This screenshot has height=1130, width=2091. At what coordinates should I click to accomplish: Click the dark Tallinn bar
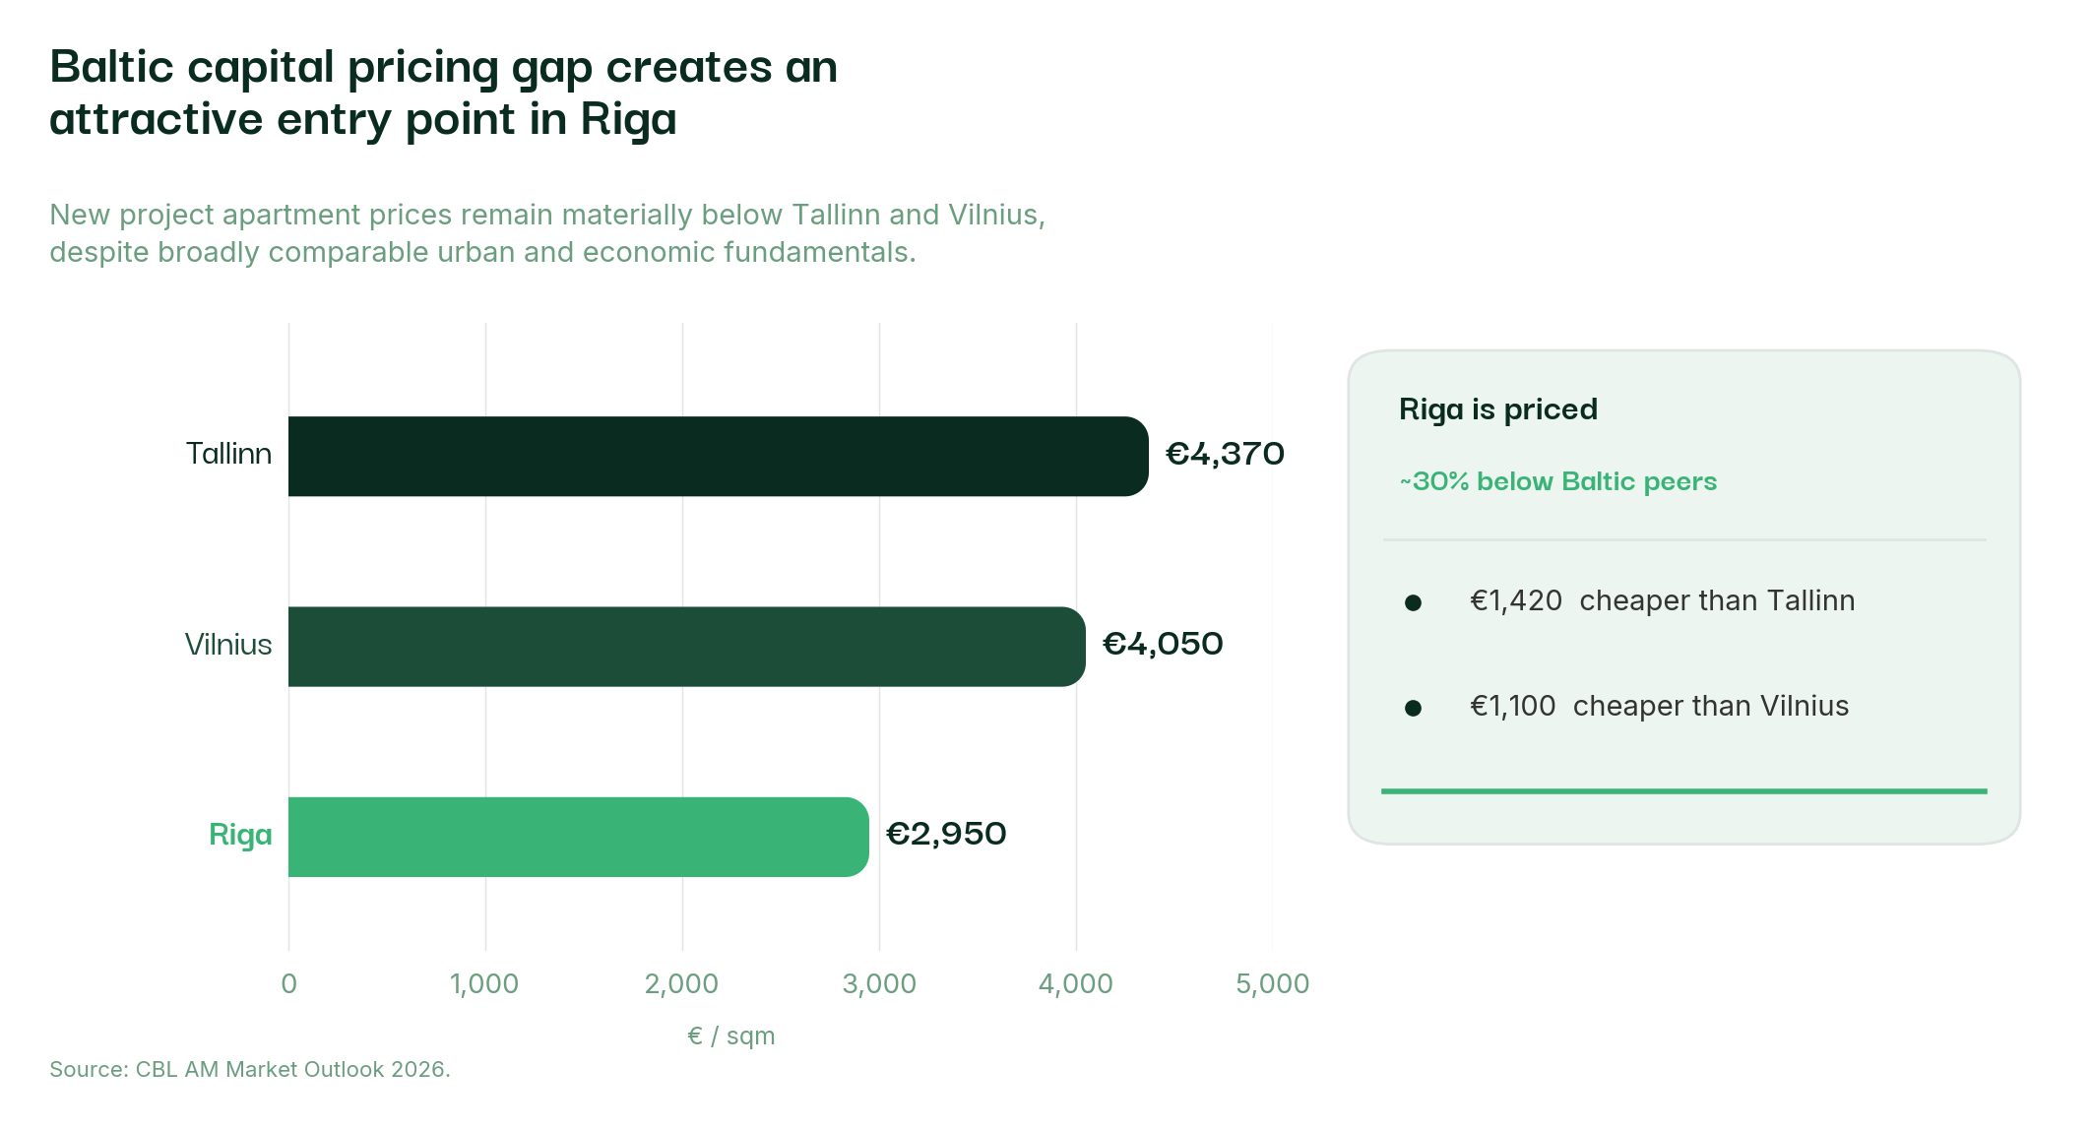click(718, 456)
